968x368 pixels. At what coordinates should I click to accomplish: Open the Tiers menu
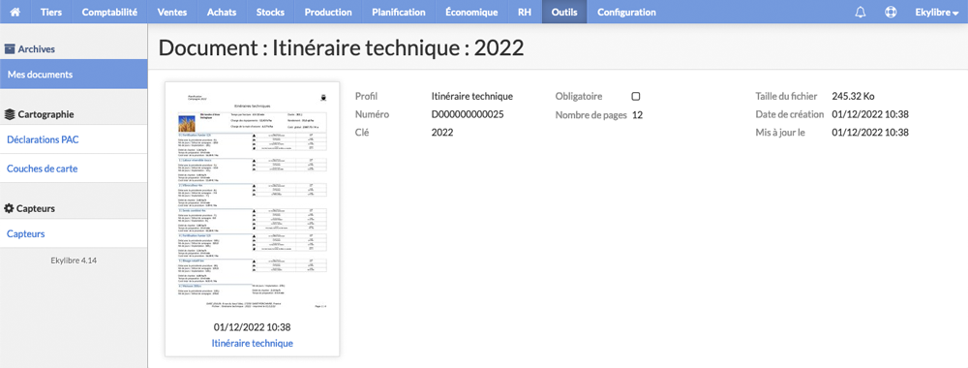click(51, 12)
